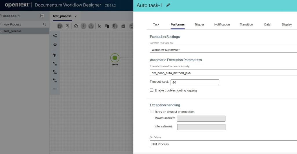Click the Paste clipboard icon

(115, 26)
